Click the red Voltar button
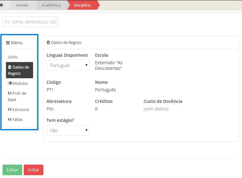Image resolution: width=242 pixels, height=178 pixels. pyautogui.click(x=33, y=170)
